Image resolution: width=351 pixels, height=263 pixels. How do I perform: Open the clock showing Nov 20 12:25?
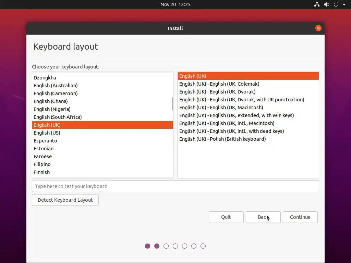coord(175,4)
